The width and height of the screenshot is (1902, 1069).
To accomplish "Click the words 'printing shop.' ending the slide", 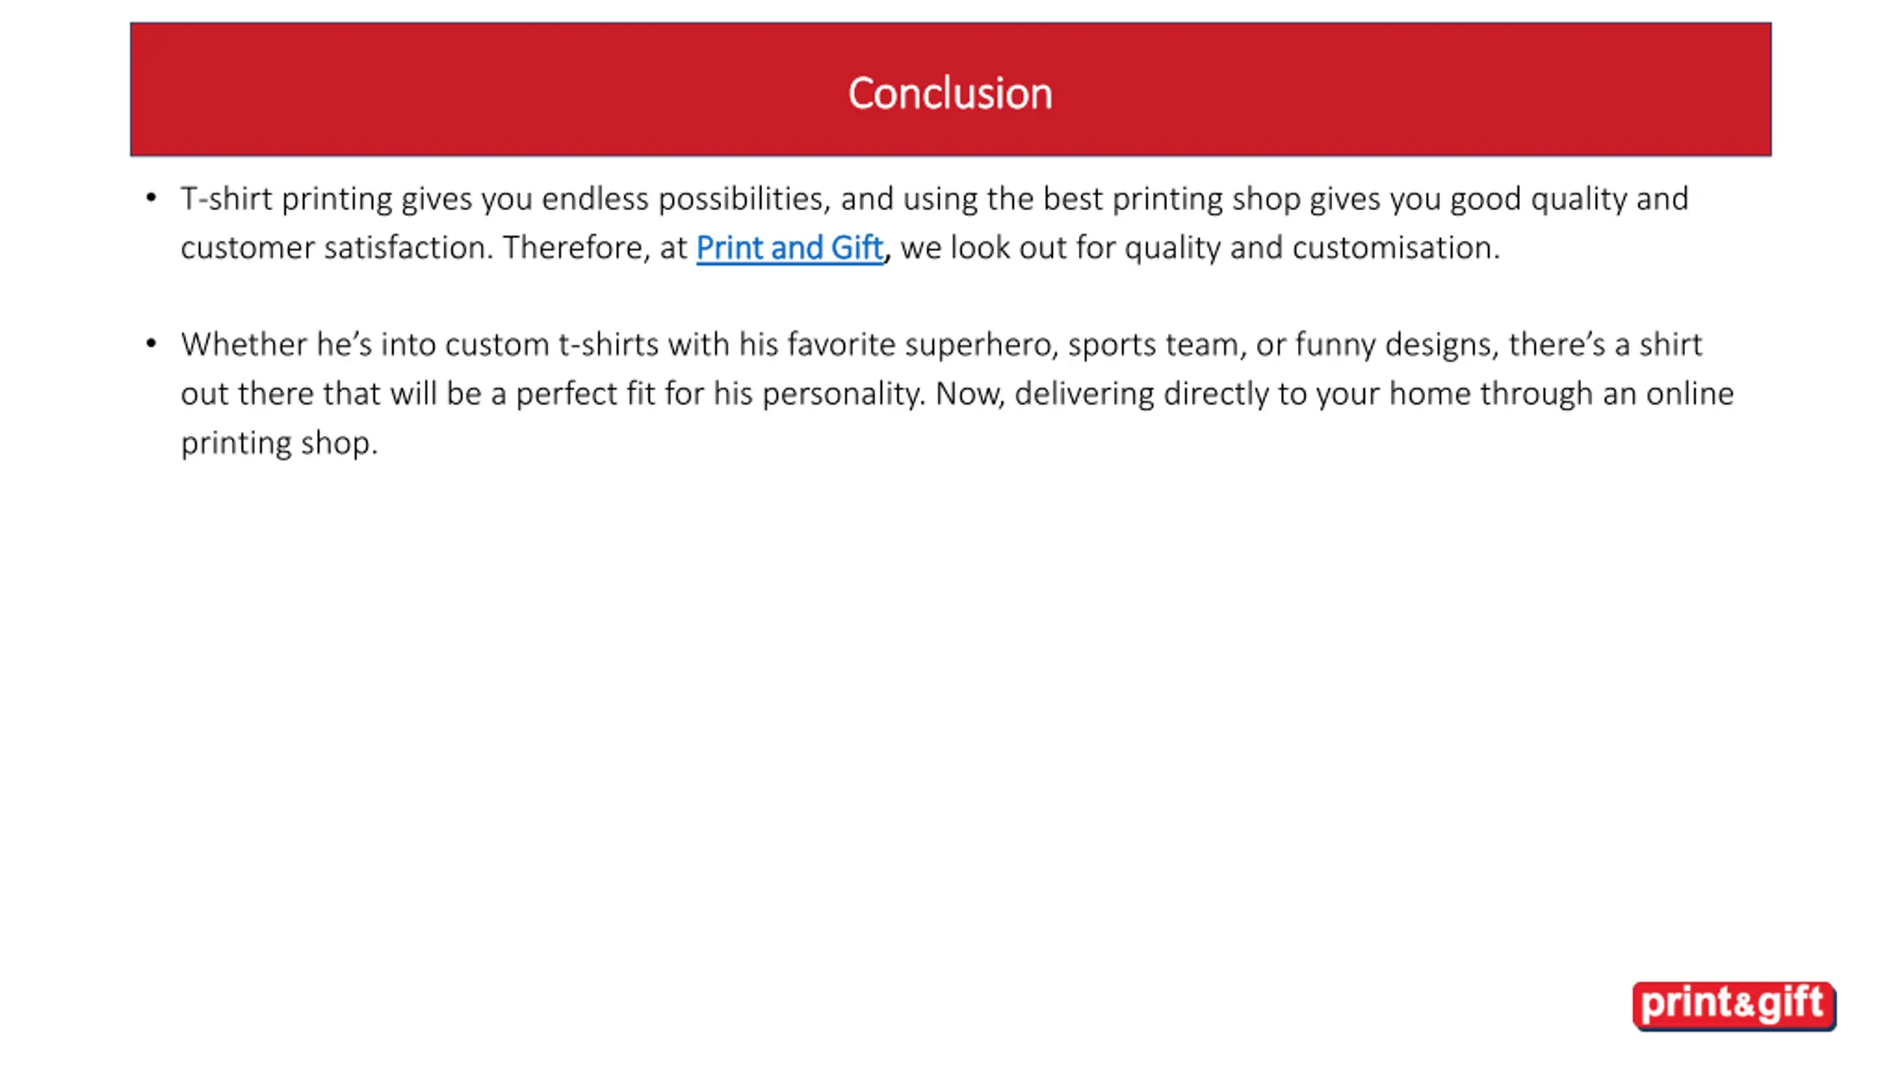I will coord(279,444).
